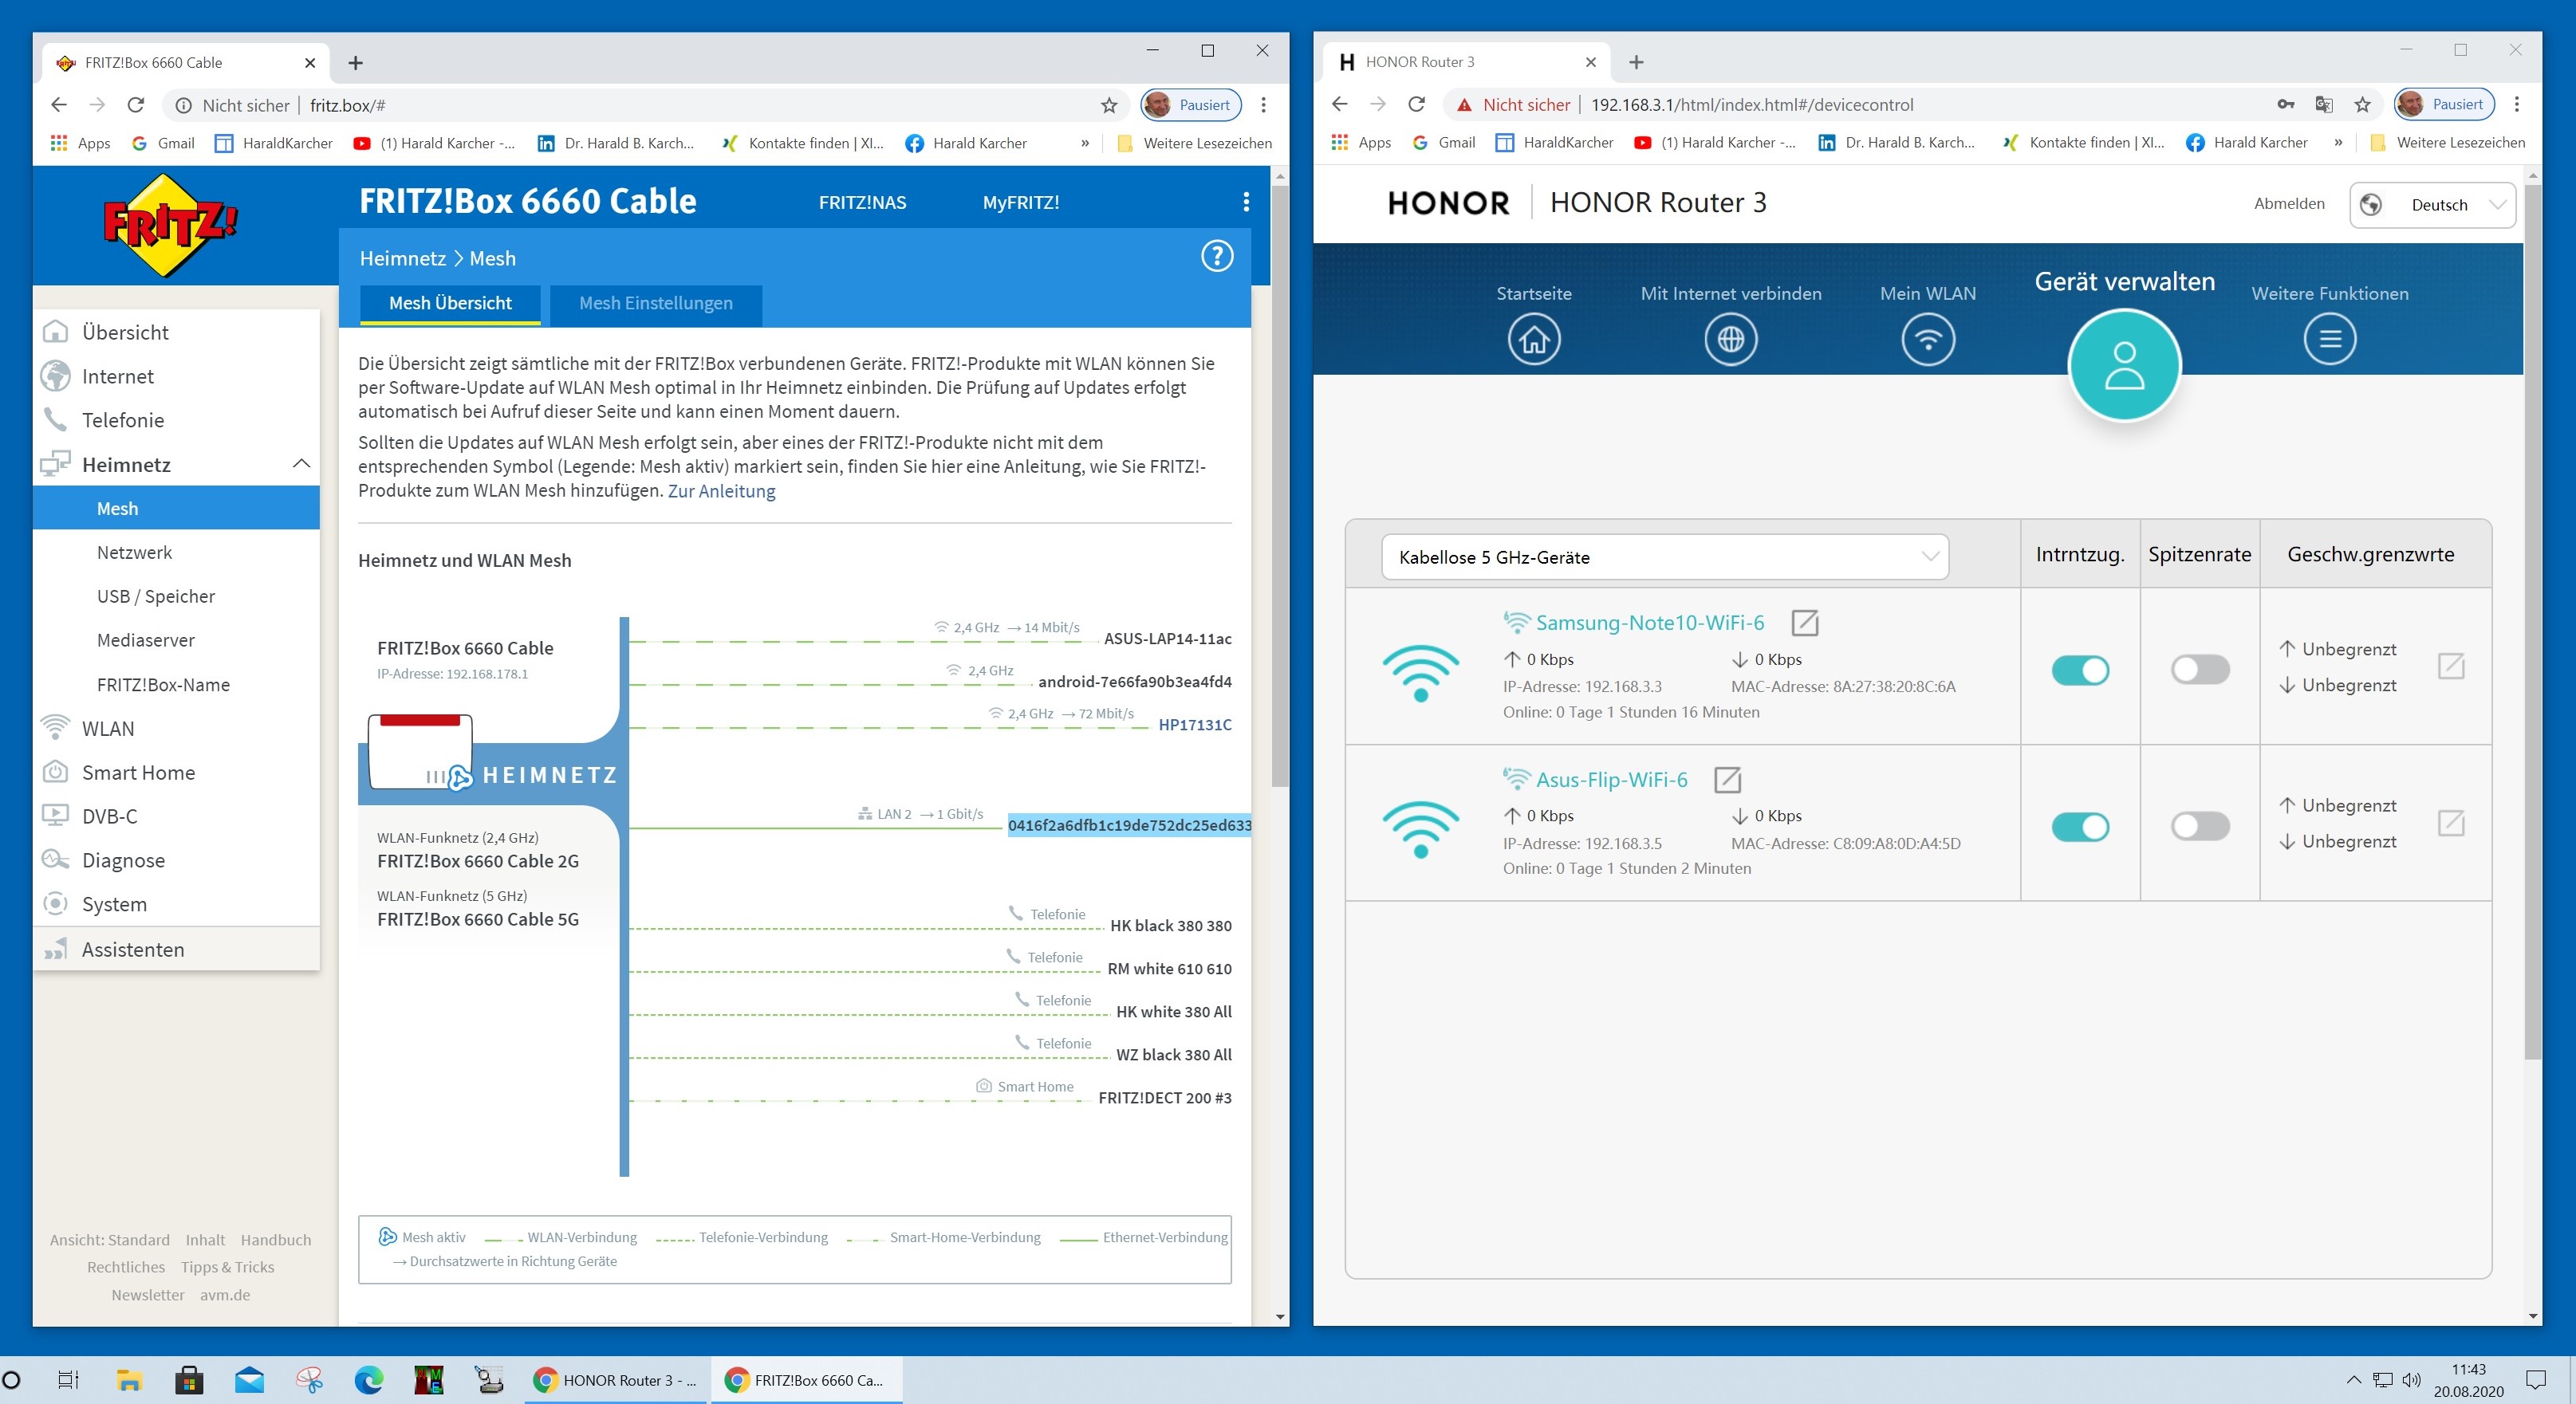Switch to the Mesh Einstellungen tab
The width and height of the screenshot is (2576, 1404).
tap(655, 303)
